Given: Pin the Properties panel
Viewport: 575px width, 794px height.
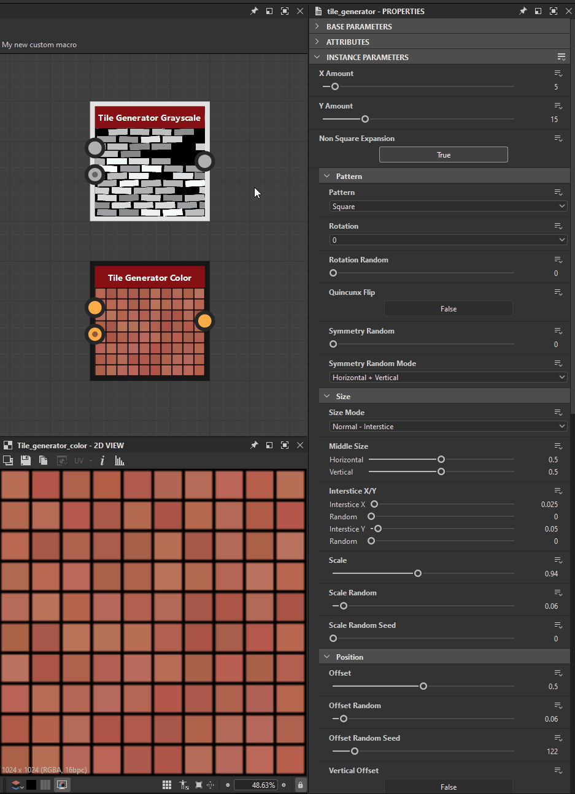Looking at the screenshot, I should [522, 11].
